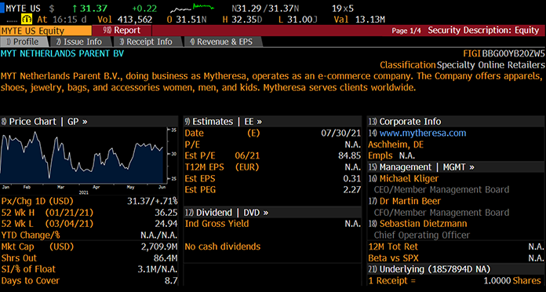Click Specialty Online Retailers classification
Viewport: 546px width, 292px height.
(x=490, y=65)
